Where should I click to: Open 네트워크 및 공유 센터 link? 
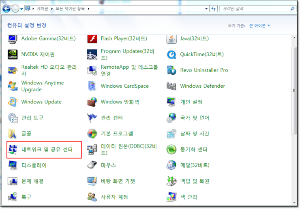tap(47, 150)
